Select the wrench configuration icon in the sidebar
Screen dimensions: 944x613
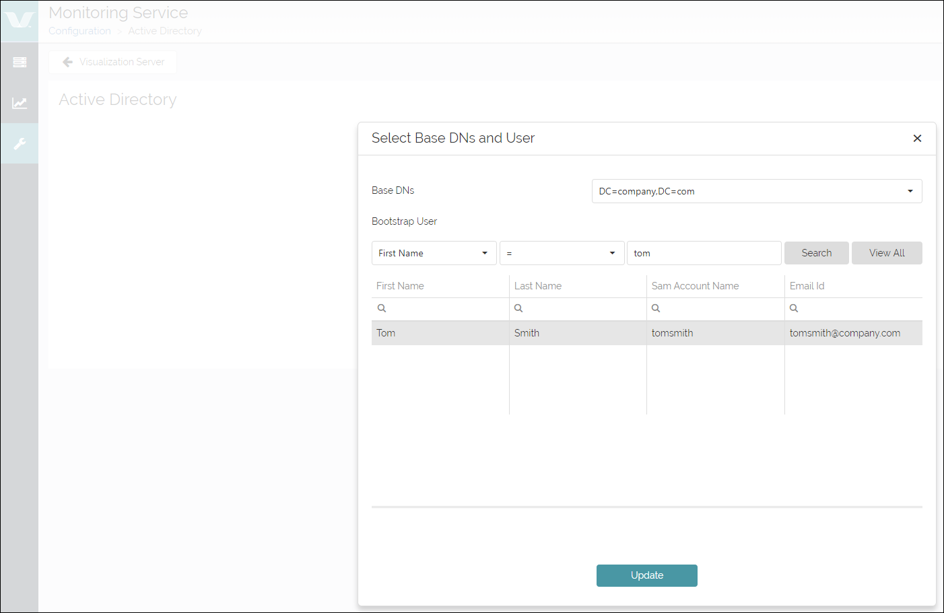(19, 143)
